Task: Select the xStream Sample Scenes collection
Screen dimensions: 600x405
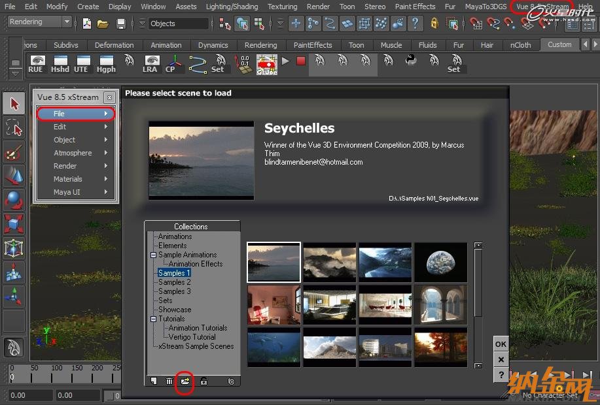Action: pos(196,346)
